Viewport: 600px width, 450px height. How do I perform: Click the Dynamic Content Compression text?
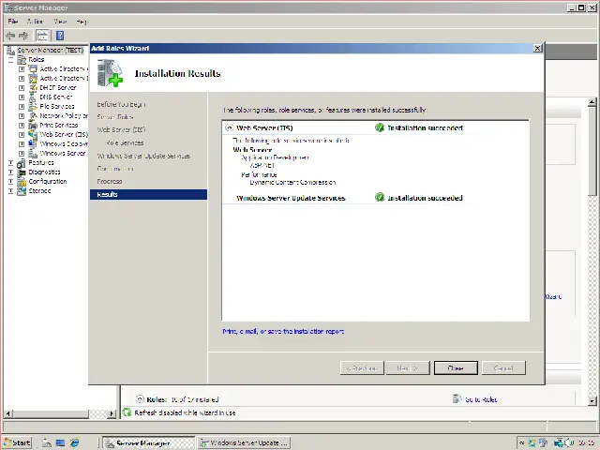click(292, 182)
